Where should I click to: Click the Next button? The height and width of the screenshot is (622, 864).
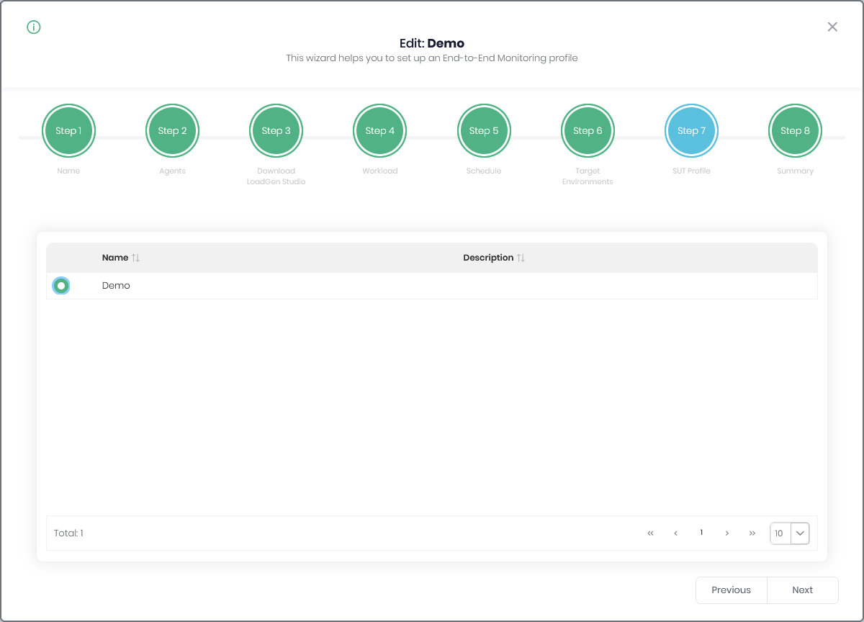click(x=802, y=590)
